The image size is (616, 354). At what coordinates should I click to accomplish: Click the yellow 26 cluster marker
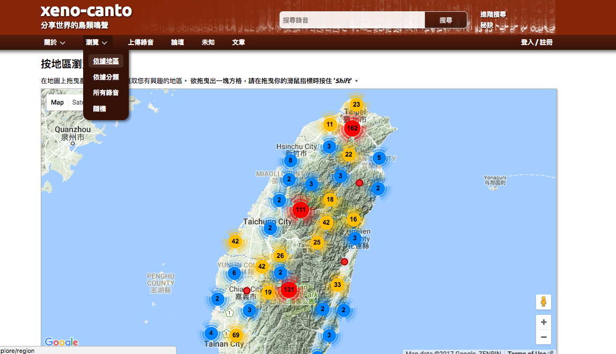coord(280,256)
